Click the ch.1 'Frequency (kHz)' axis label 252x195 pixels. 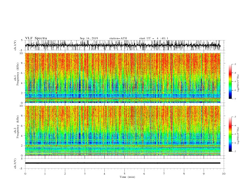pos(18,74)
